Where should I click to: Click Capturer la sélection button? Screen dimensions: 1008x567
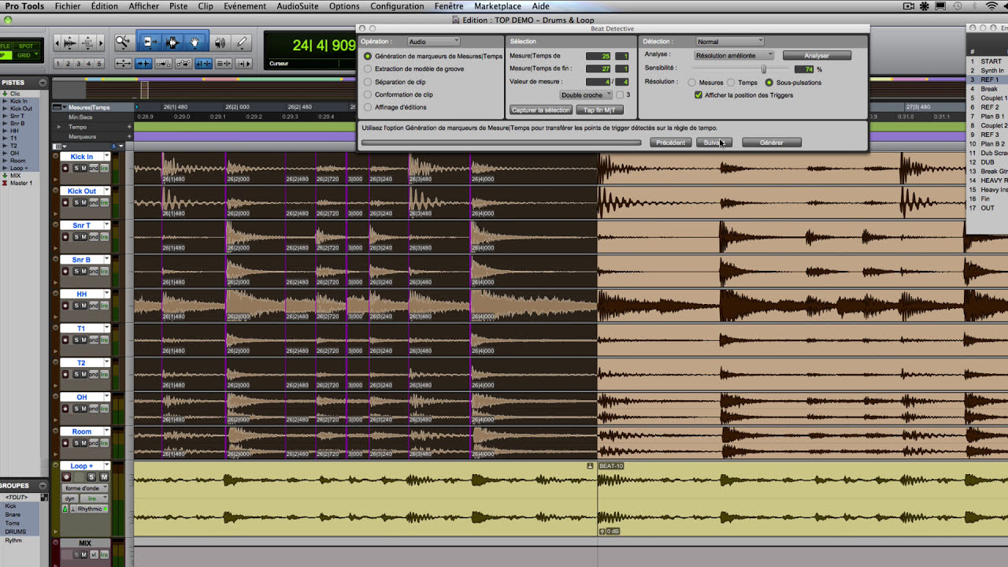click(x=541, y=110)
